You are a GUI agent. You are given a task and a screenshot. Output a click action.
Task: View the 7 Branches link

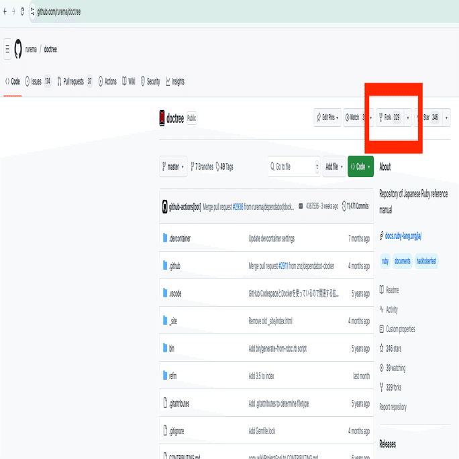coord(202,166)
